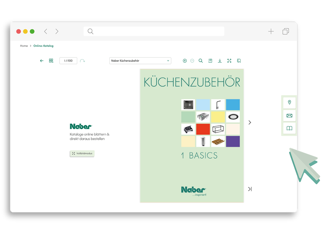The width and height of the screenshot is (321, 241).
Task: Click the zoom in icon
Action: click(x=185, y=61)
